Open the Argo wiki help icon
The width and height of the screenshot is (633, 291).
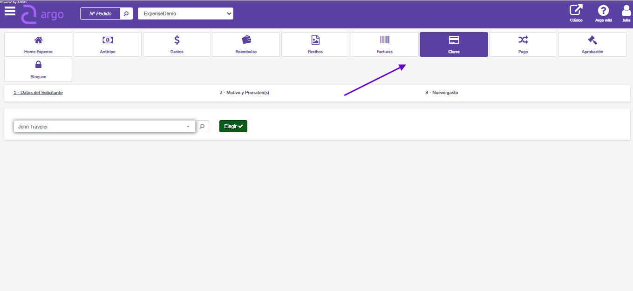click(x=603, y=13)
